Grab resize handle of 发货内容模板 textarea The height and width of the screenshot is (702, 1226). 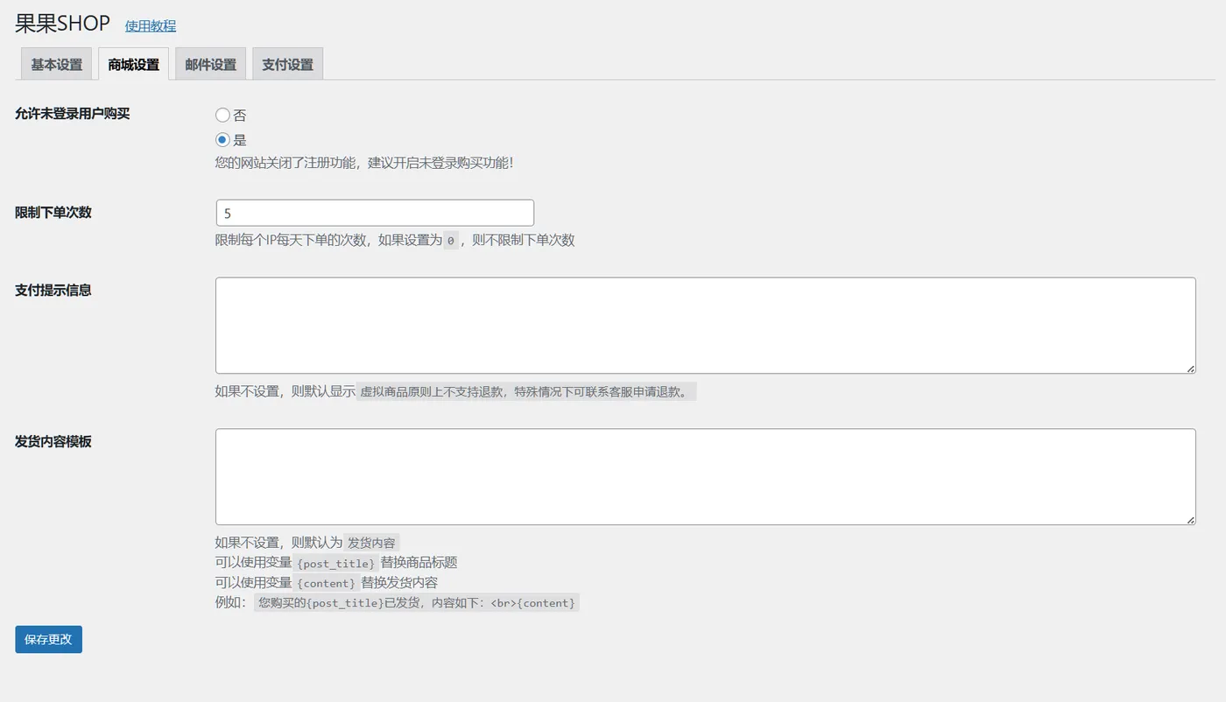(1190, 520)
